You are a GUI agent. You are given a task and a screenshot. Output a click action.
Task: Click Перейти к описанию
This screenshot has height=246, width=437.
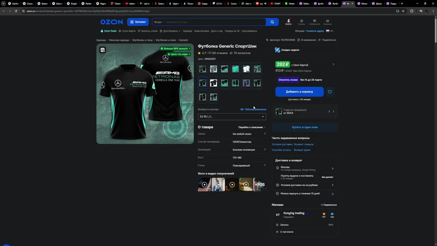click(252, 127)
